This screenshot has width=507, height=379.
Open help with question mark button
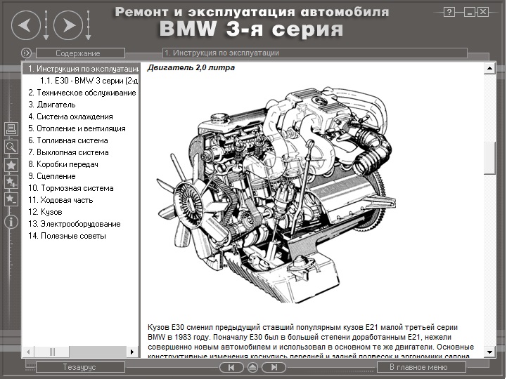coord(449,12)
